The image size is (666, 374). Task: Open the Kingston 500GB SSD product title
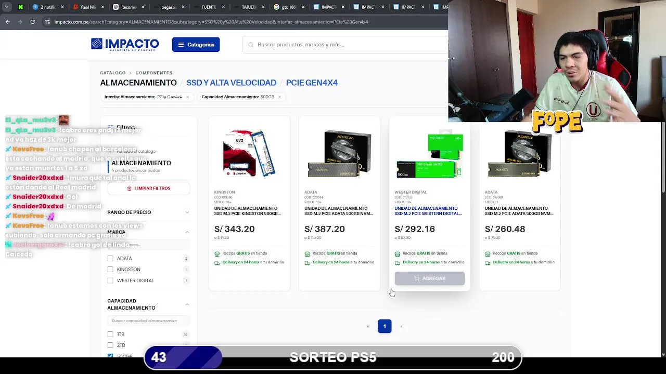pyautogui.click(x=247, y=211)
